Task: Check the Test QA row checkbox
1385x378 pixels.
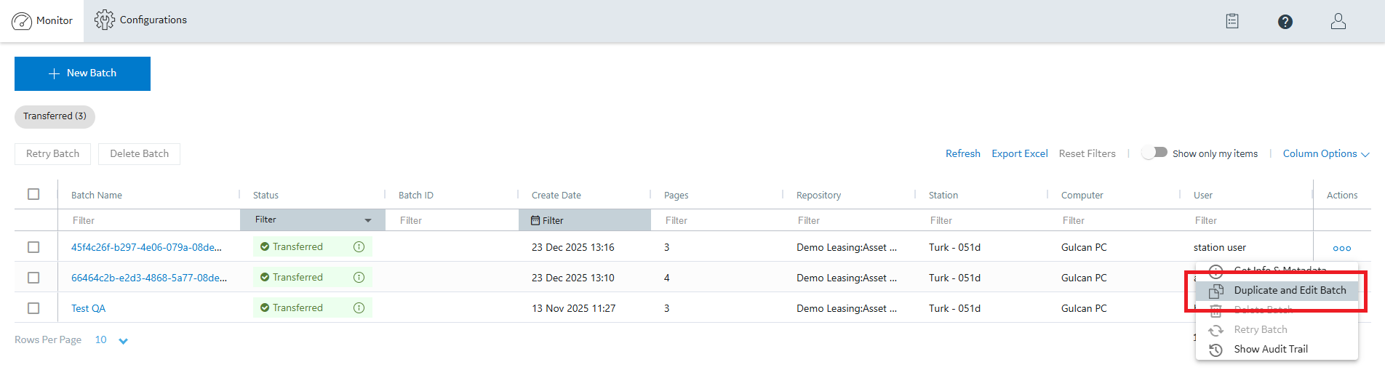Action: pos(33,308)
